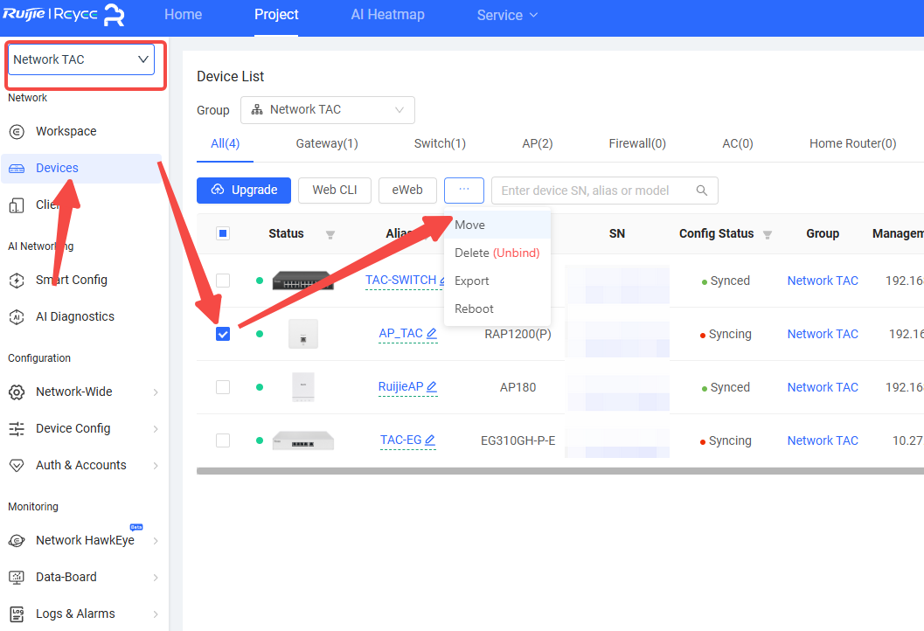The height and width of the screenshot is (631, 924).
Task: Toggle the select-all header checkbox
Action: click(223, 233)
